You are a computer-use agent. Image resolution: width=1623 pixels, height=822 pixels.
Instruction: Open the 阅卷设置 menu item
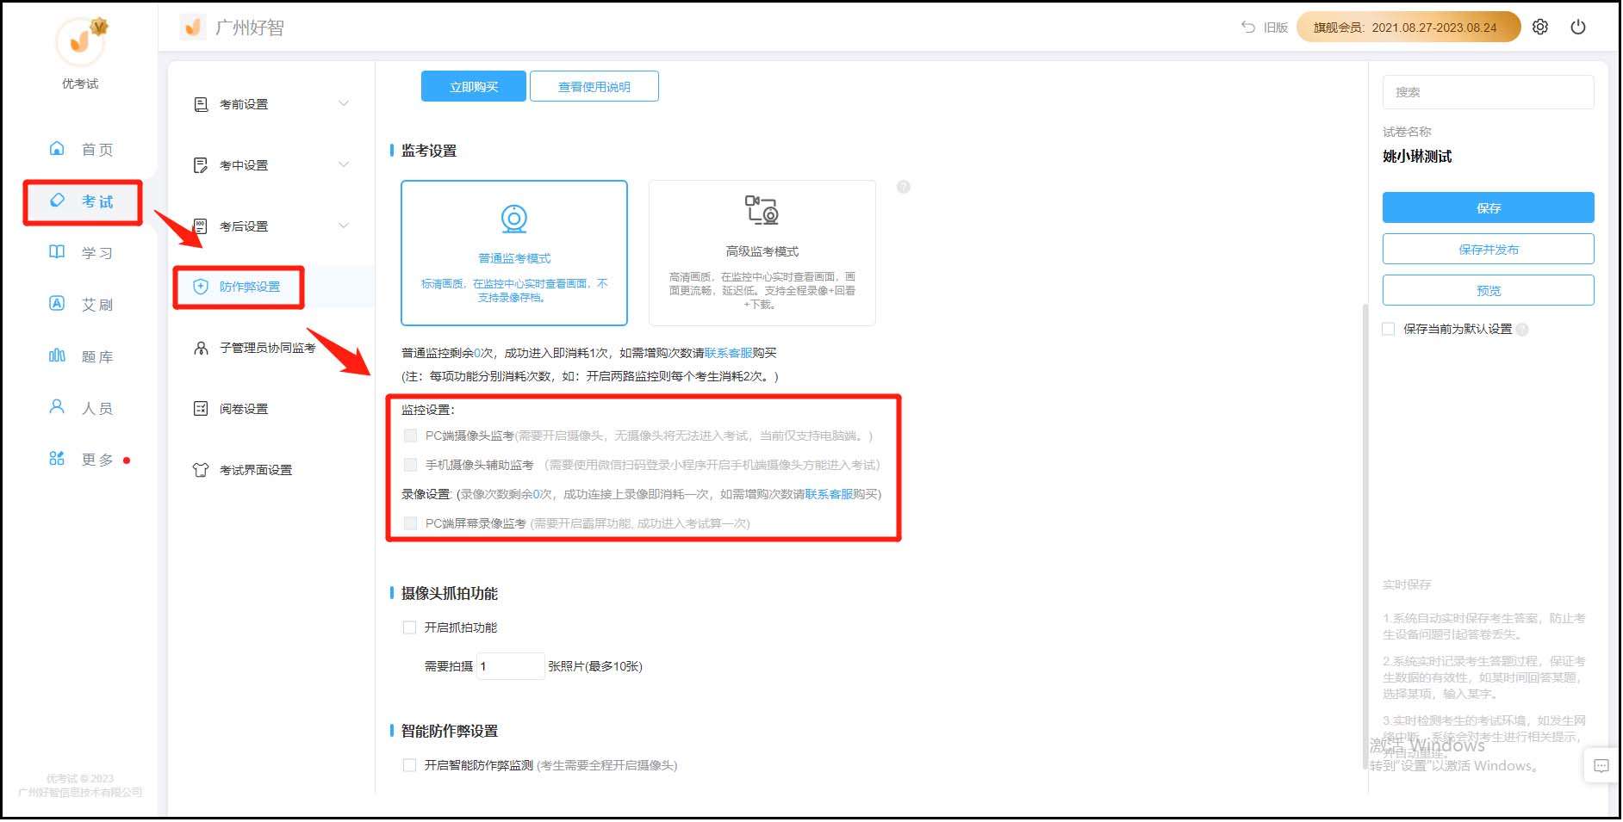point(244,409)
